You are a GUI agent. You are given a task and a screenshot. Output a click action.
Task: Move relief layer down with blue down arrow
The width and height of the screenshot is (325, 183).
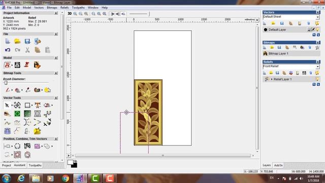coord(318,84)
